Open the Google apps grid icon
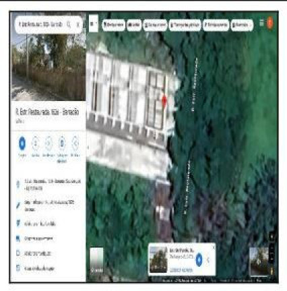287x291 pixels. 261,23
